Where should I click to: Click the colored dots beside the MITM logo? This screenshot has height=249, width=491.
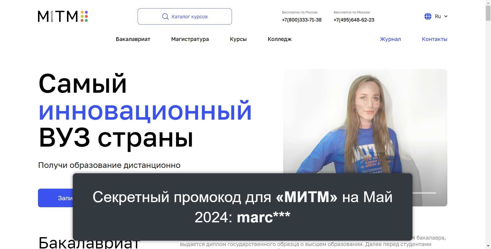(84, 16)
